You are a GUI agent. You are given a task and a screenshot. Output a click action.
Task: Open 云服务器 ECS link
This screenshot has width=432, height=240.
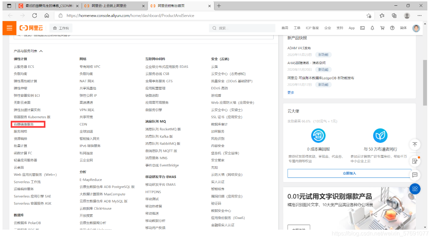pos(24,67)
